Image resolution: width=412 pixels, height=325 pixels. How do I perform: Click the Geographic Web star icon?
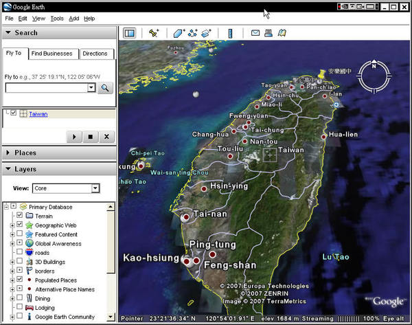point(29,225)
